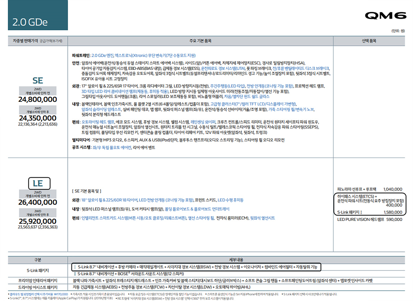The image size is (413, 301).
Task: Select the LED PURE VISION 헤드램프 option
Action: click(x=370, y=219)
